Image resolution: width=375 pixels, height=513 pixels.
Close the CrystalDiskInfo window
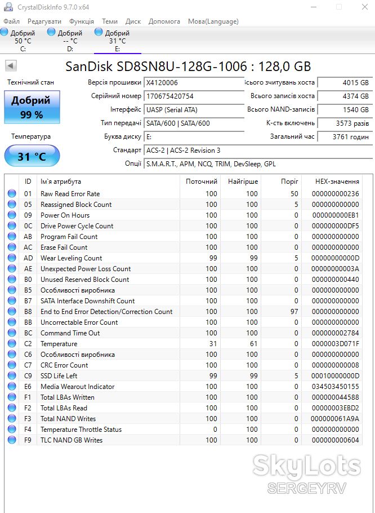(x=364, y=7)
